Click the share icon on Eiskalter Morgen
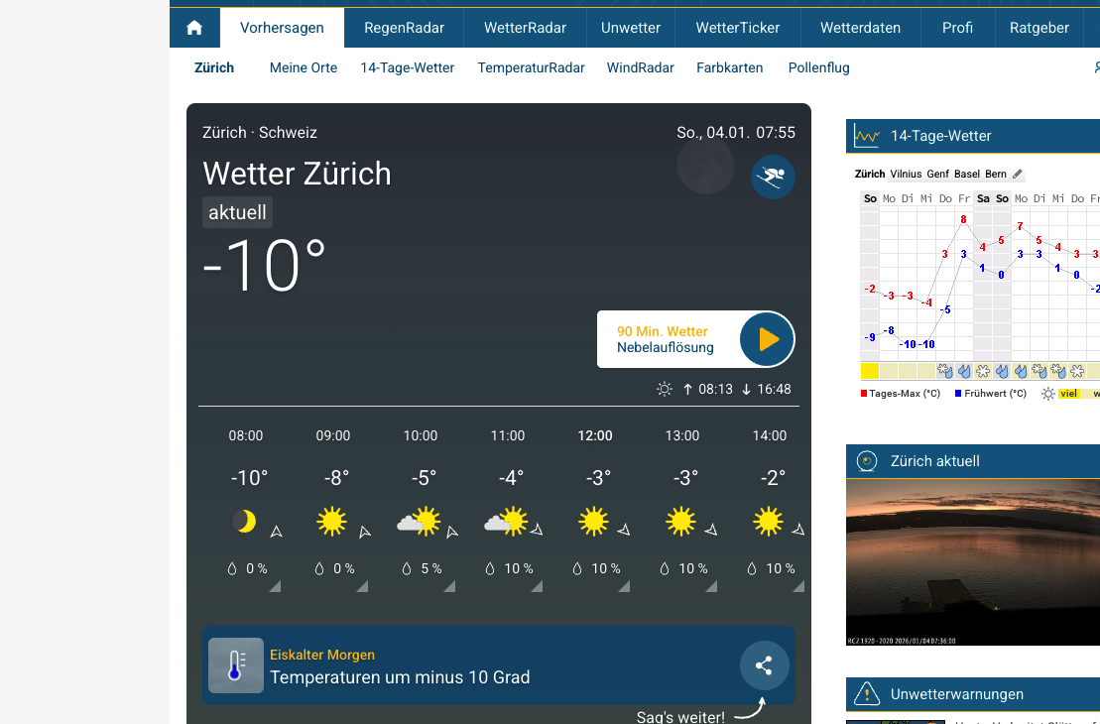The height and width of the screenshot is (724, 1100). tap(764, 665)
